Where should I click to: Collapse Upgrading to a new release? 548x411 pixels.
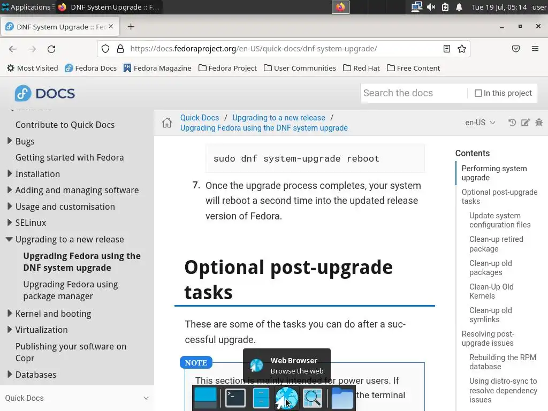10,239
